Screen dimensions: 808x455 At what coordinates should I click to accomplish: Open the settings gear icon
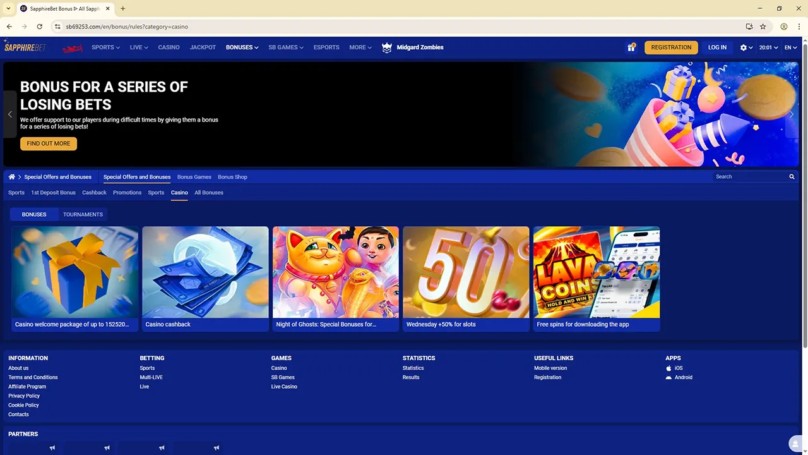(x=744, y=47)
